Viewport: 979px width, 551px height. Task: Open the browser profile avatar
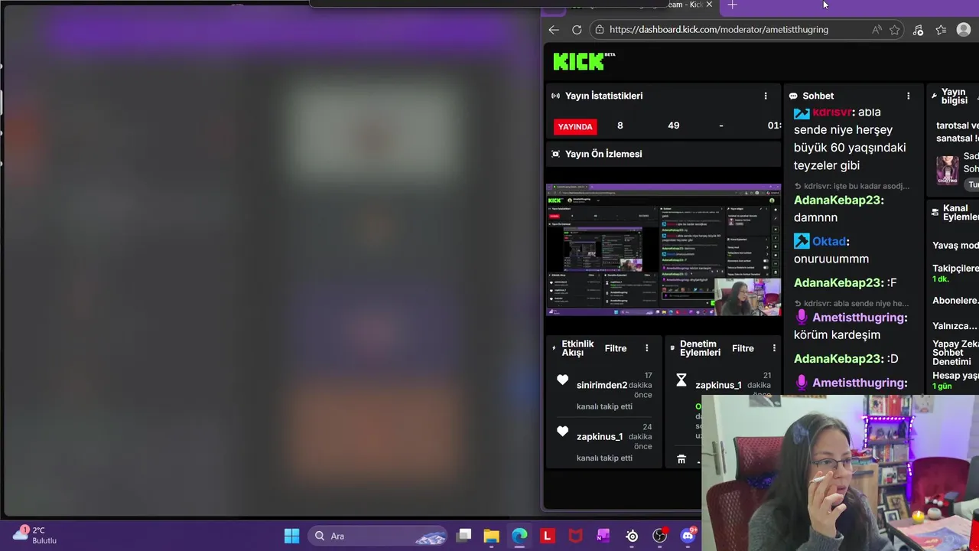tap(964, 30)
